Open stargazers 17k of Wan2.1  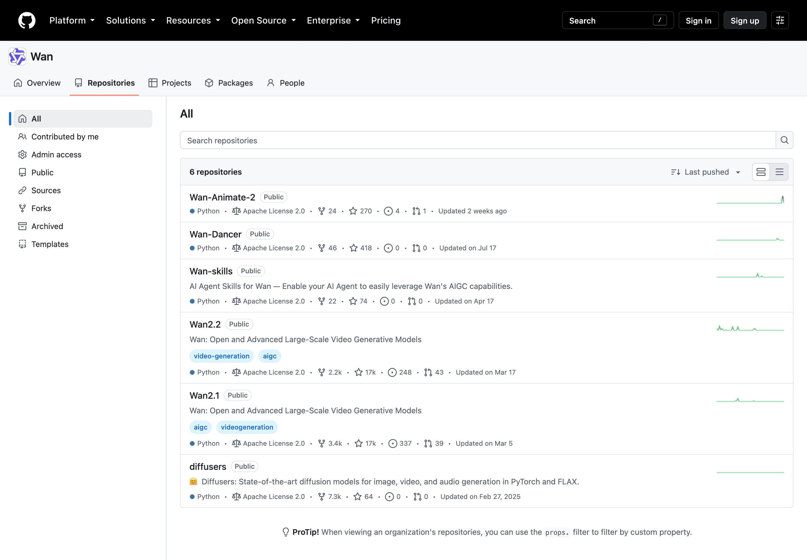tap(365, 444)
